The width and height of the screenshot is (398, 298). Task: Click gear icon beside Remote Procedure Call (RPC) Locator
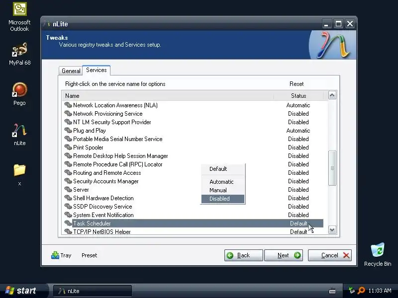pyautogui.click(x=68, y=164)
